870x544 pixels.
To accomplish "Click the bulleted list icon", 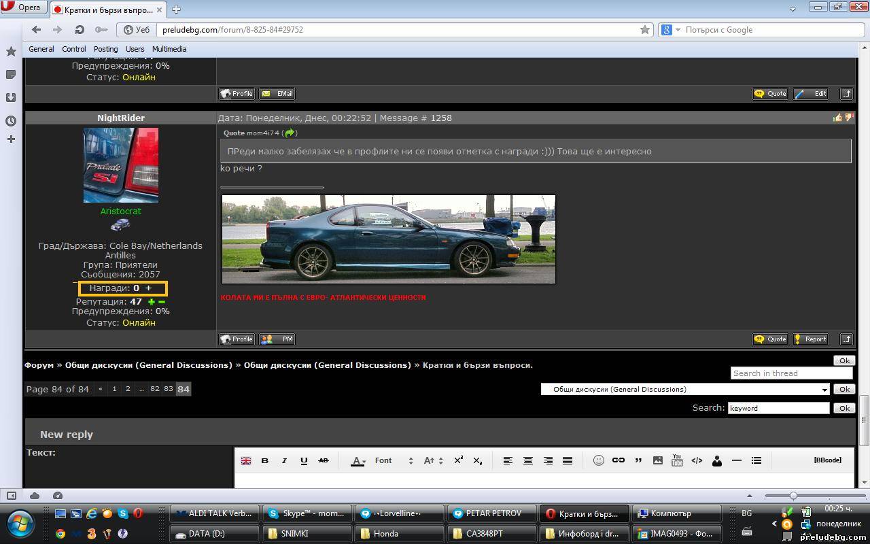I will (x=756, y=460).
